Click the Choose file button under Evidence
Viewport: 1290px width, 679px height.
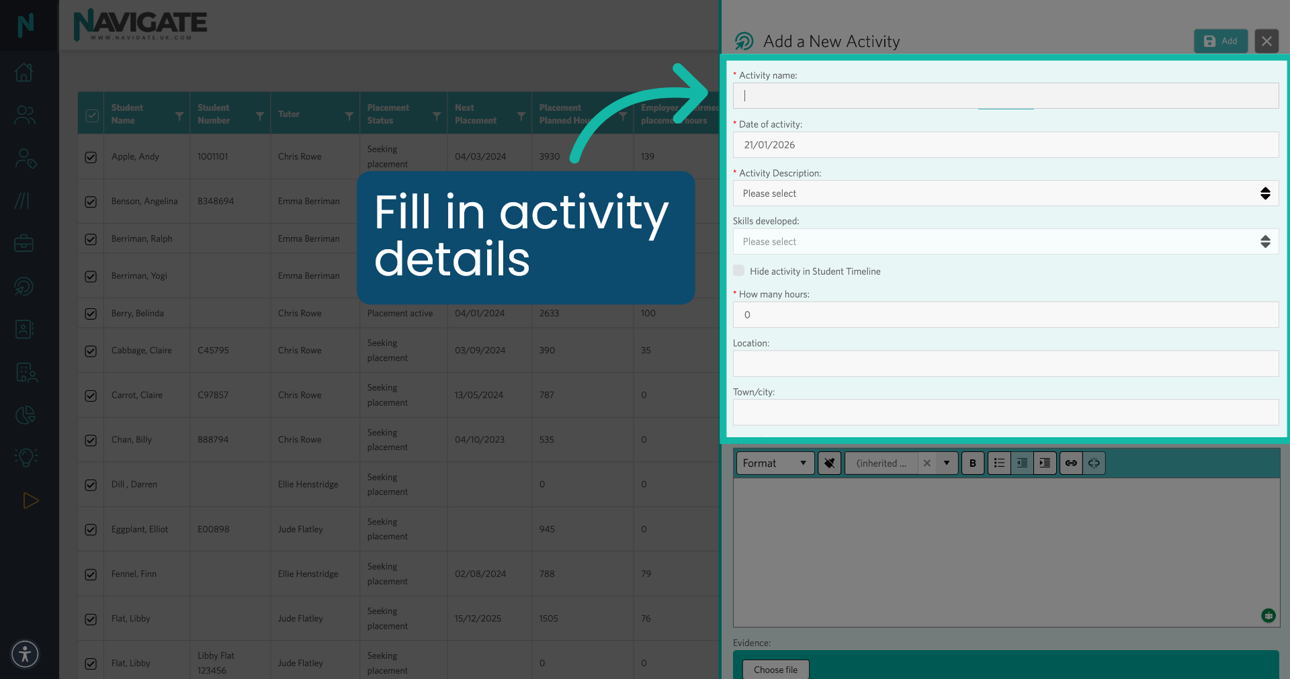775,669
